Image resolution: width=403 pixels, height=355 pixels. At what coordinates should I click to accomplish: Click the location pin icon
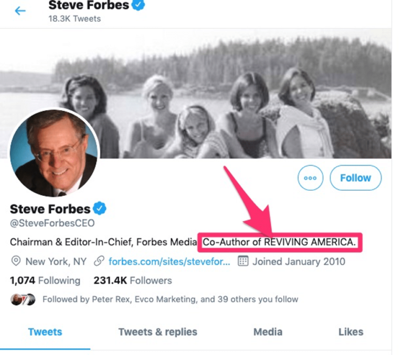(x=16, y=261)
